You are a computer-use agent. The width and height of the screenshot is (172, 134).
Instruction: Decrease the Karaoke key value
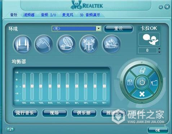(x=159, y=52)
